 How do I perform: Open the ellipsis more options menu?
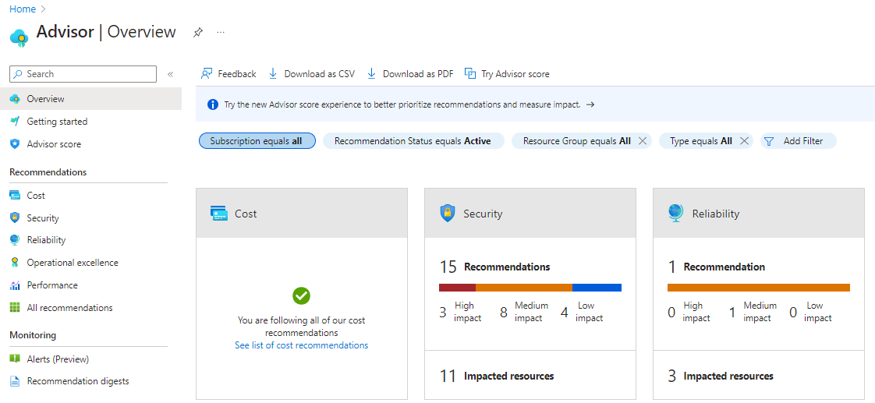click(x=221, y=33)
